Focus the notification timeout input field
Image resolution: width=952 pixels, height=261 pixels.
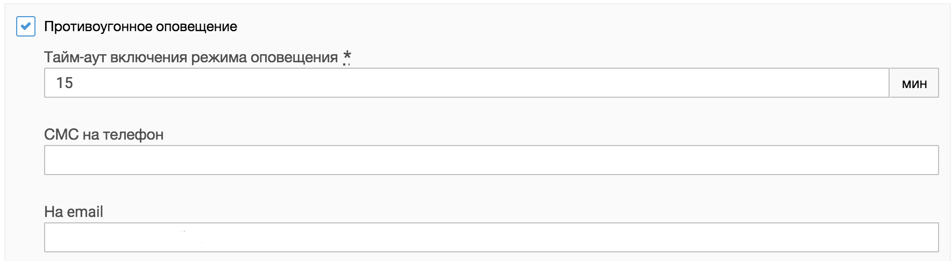coord(466,83)
